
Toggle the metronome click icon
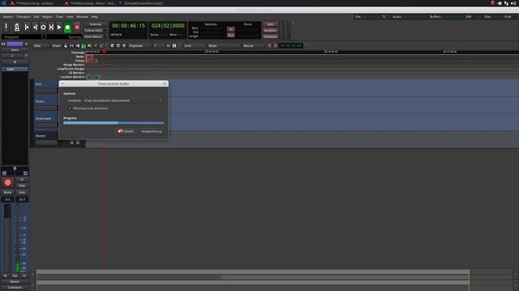coord(16,27)
